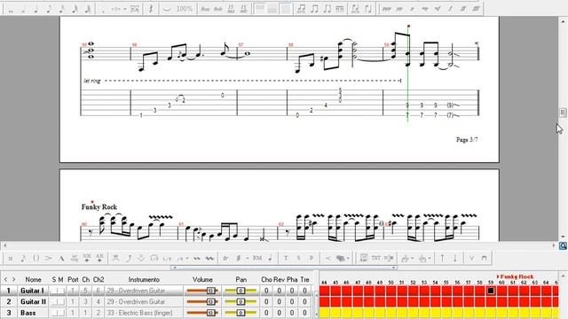Click the zoom magnifier icon
Screen dimensions: 568x319
(563, 246)
